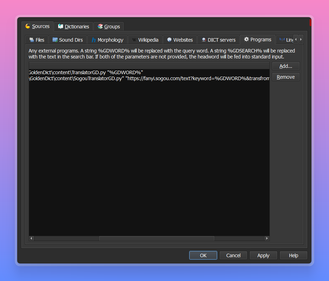Click the Lingvo tab icon

tap(282, 40)
